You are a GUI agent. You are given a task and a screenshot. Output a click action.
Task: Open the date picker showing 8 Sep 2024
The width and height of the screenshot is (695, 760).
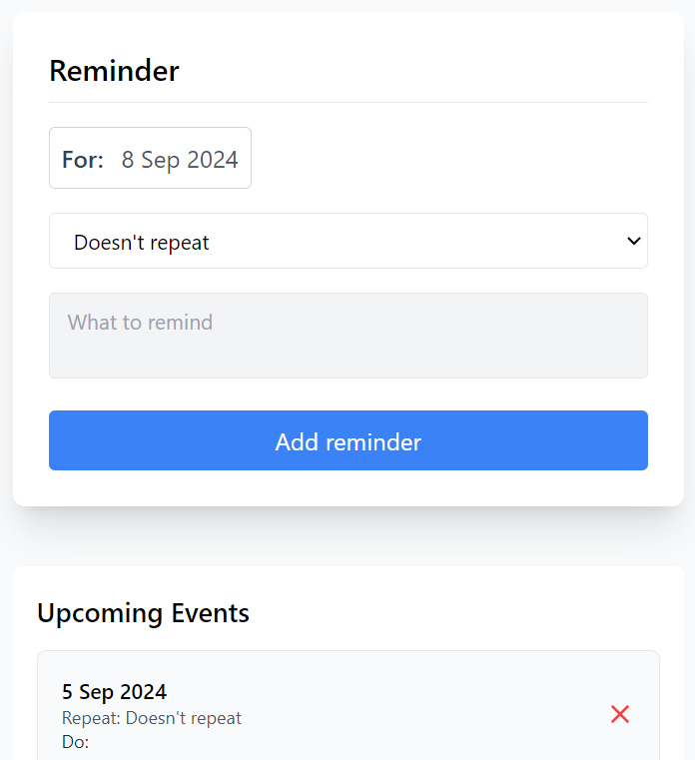150,158
